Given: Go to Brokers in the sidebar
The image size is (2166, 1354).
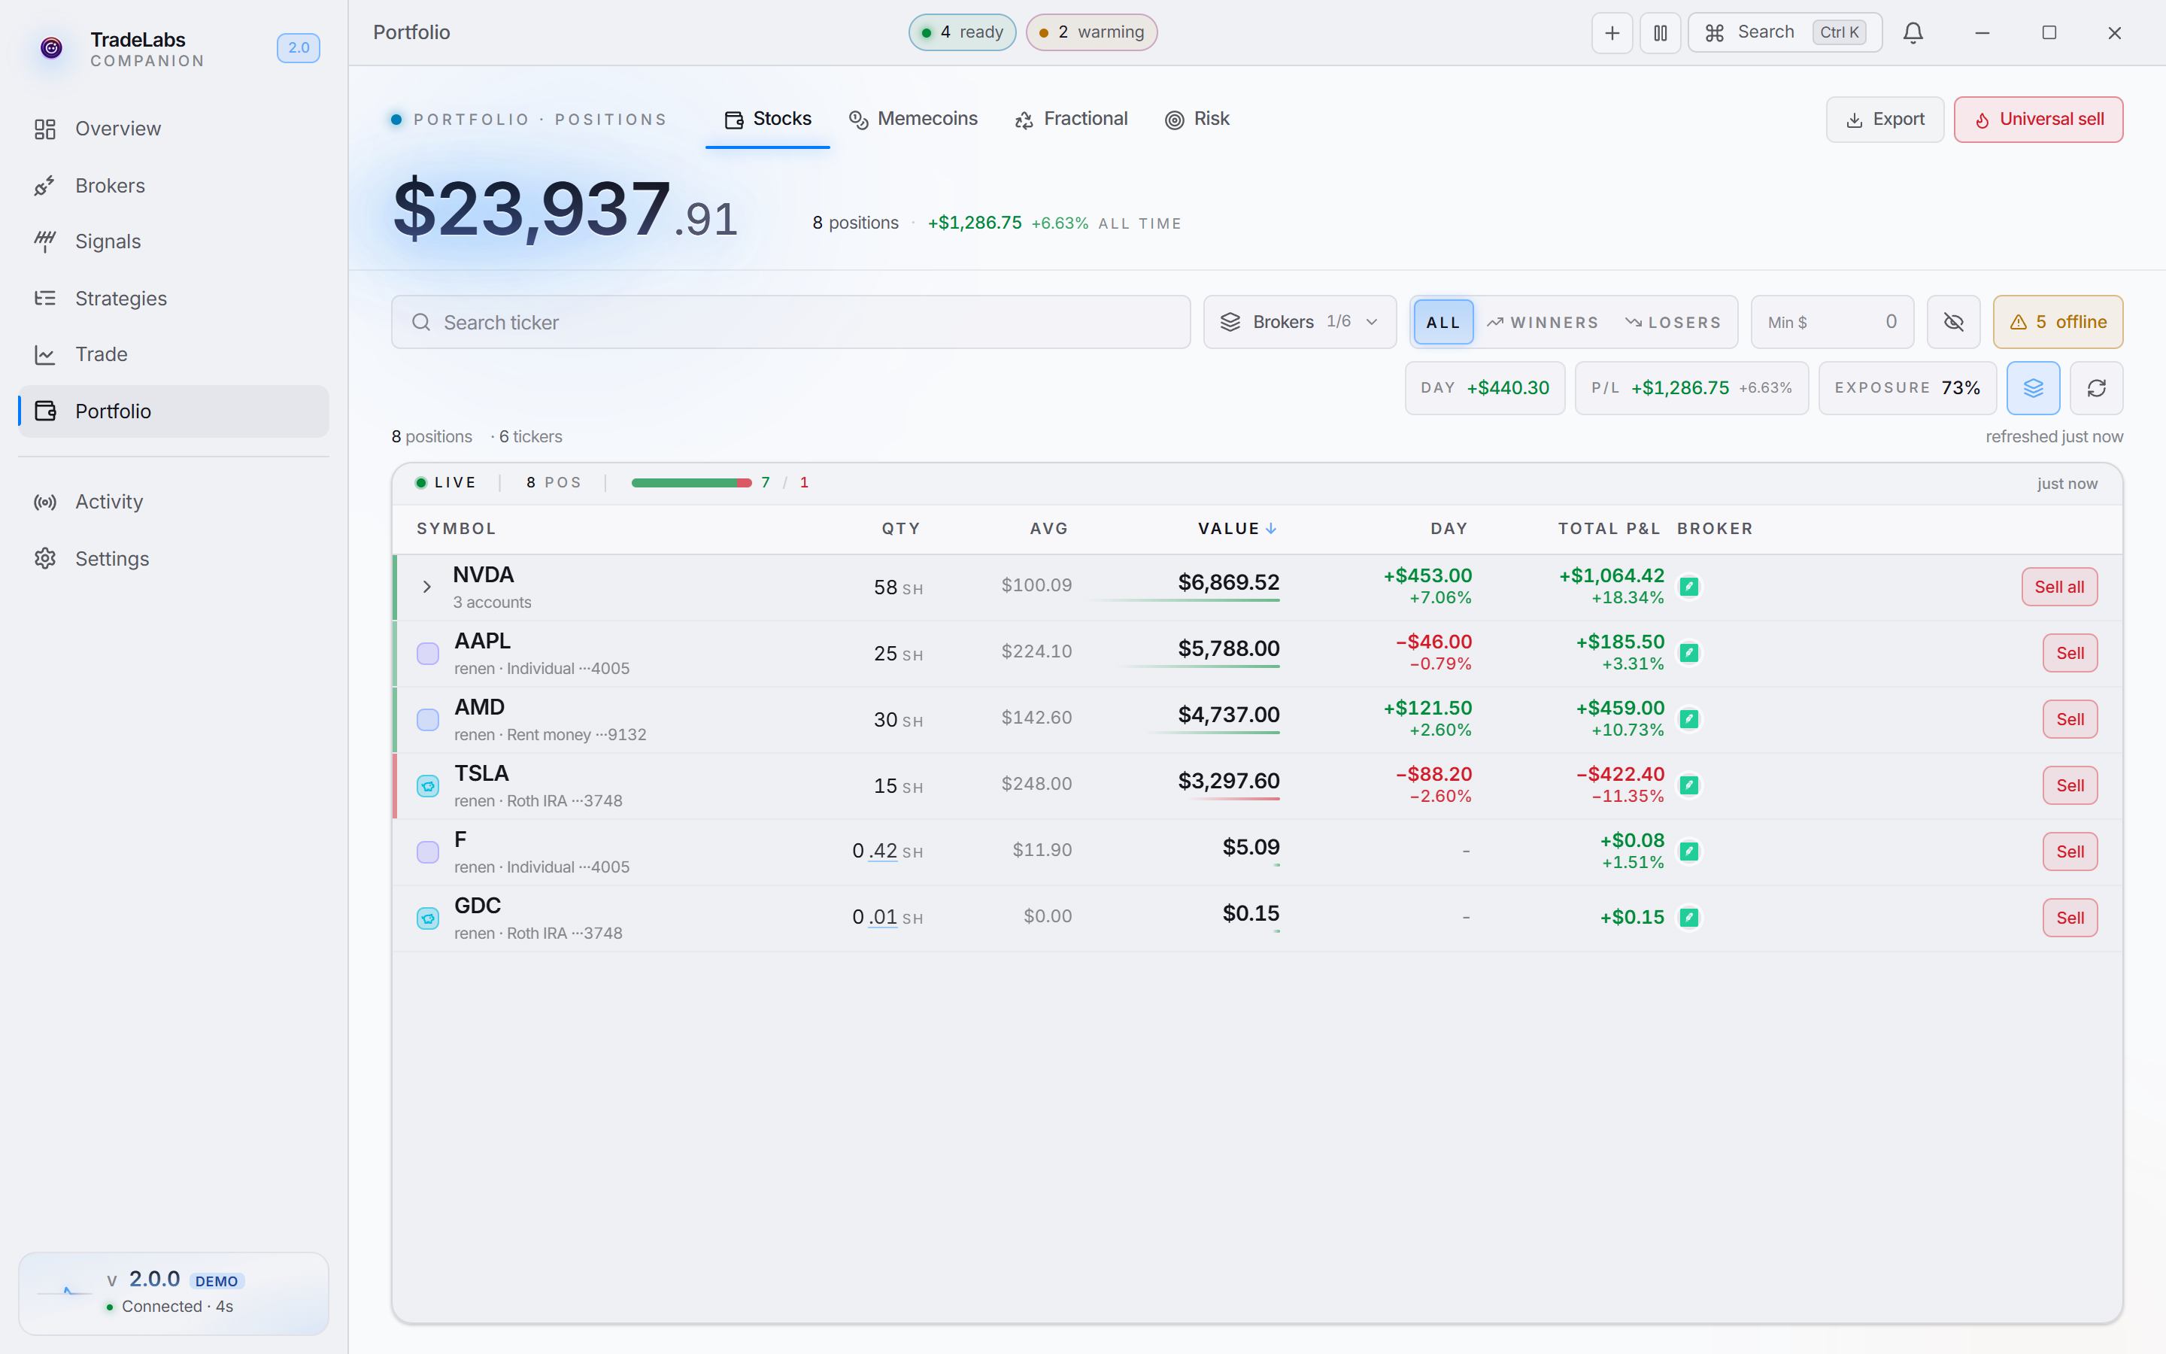Looking at the screenshot, I should click(174, 185).
